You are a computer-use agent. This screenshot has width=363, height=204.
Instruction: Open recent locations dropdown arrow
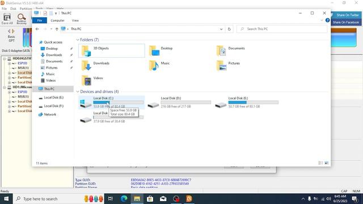51,29
